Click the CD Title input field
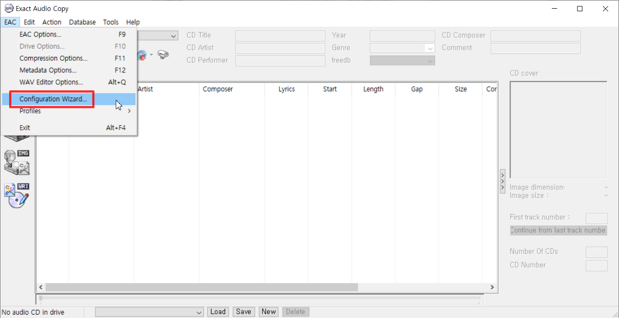 280,36
